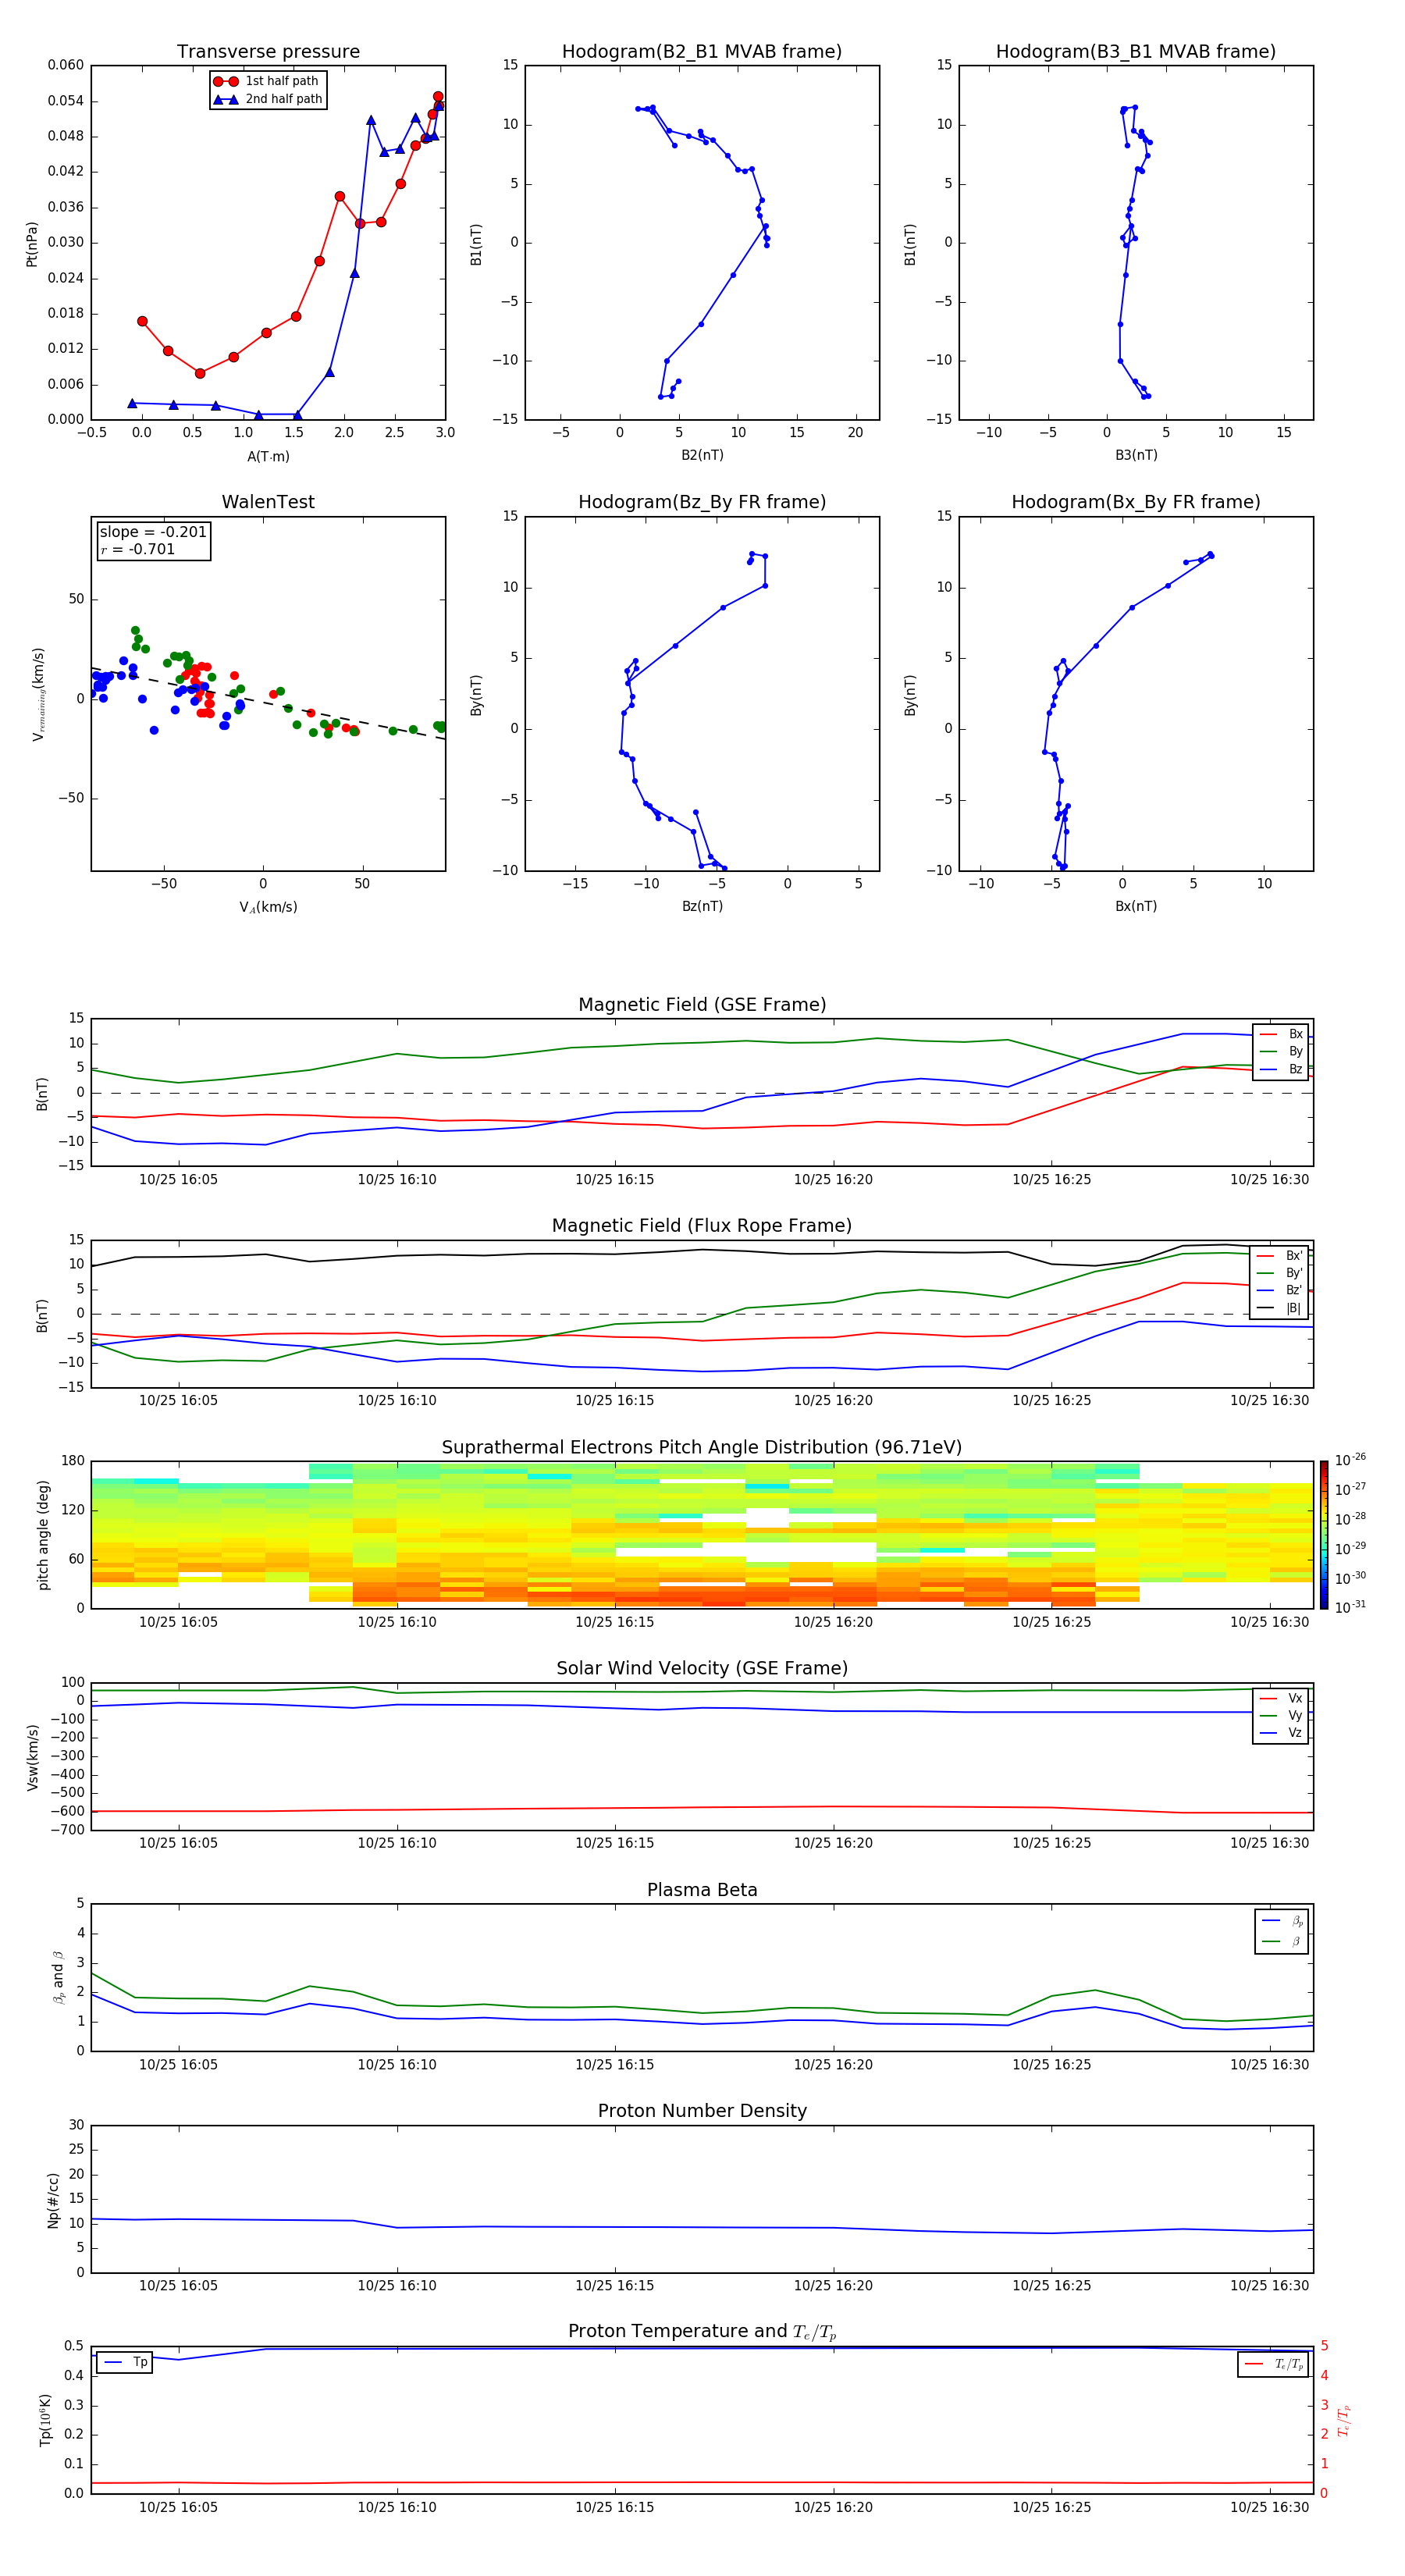Select the "r = -0.701" annotation
The width and height of the screenshot is (1405, 2576).
(138, 549)
